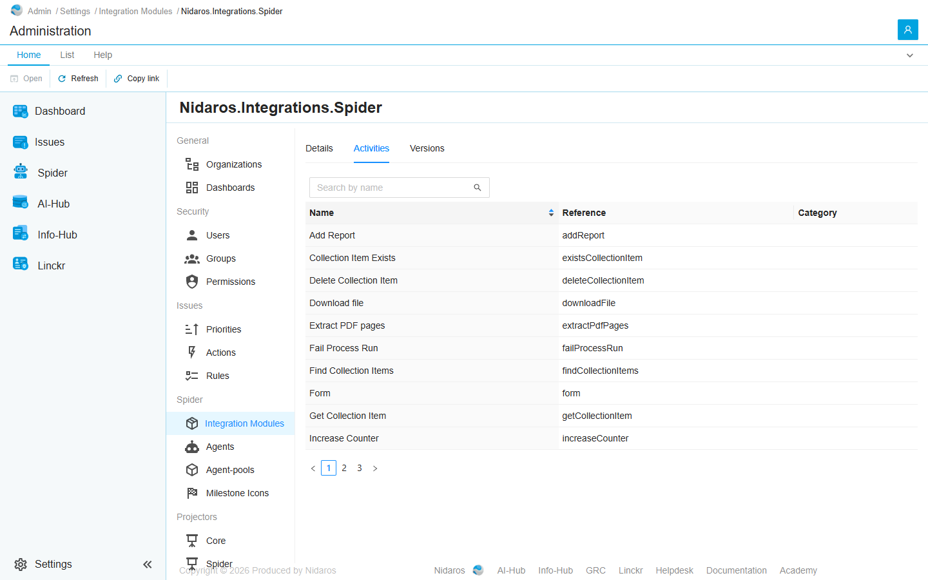
Task: Click the Nidaros logo in the footer
Action: (478, 570)
